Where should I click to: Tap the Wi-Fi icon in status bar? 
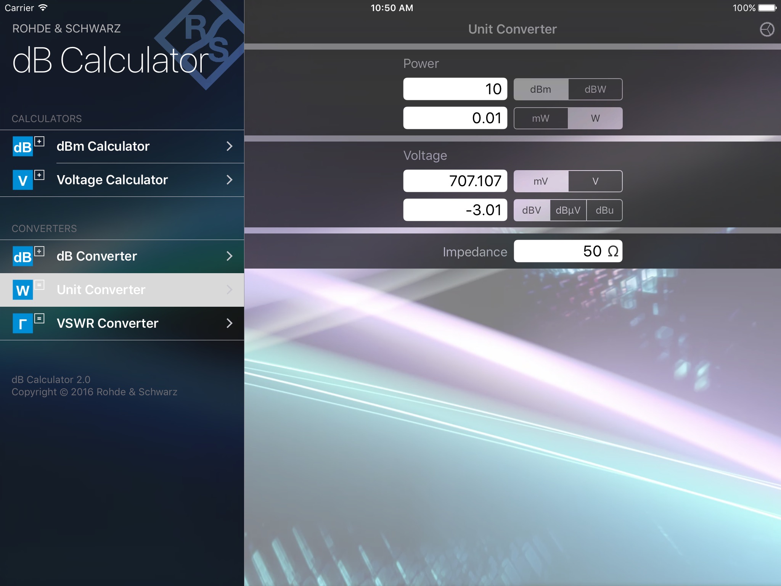point(43,8)
